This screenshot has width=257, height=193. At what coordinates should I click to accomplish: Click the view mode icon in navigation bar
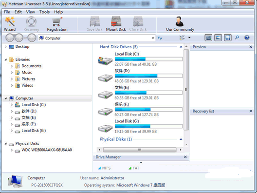point(182,38)
